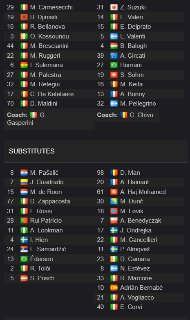Select starting goalkeeper M. Carnesecchi

tap(51, 7)
